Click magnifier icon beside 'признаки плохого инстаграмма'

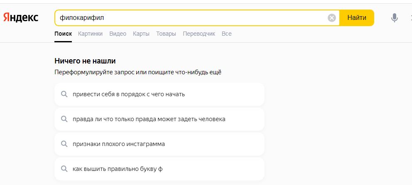point(64,144)
